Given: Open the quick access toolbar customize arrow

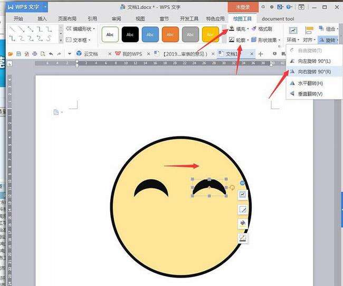Looking at the screenshot, I should tap(70, 54).
